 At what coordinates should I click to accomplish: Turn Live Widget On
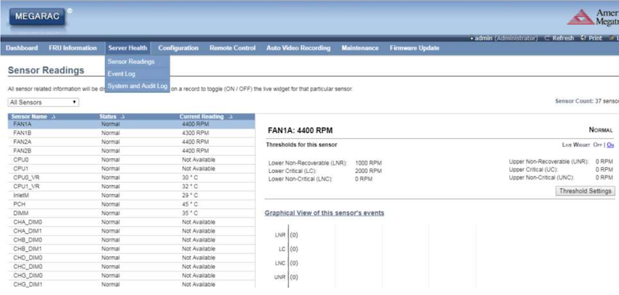click(610, 145)
